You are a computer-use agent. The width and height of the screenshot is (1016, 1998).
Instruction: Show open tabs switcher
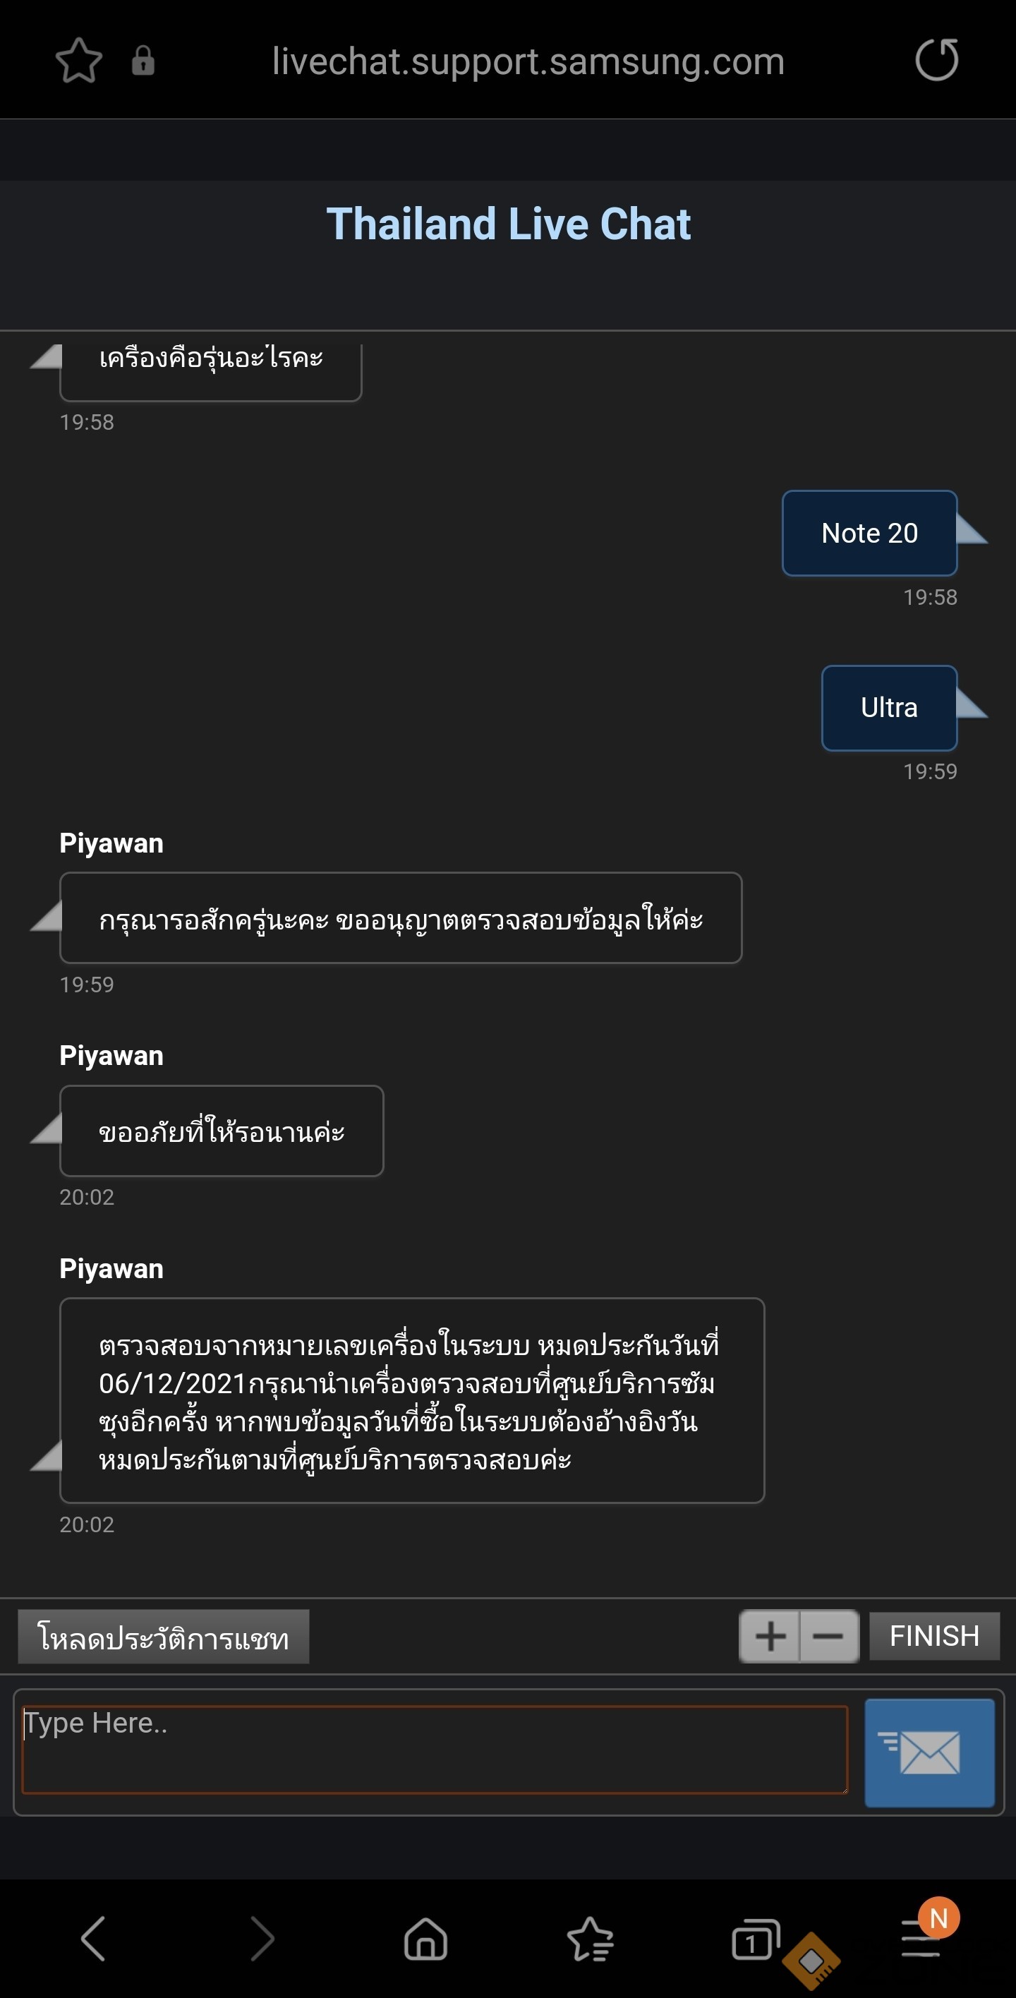(x=754, y=1939)
